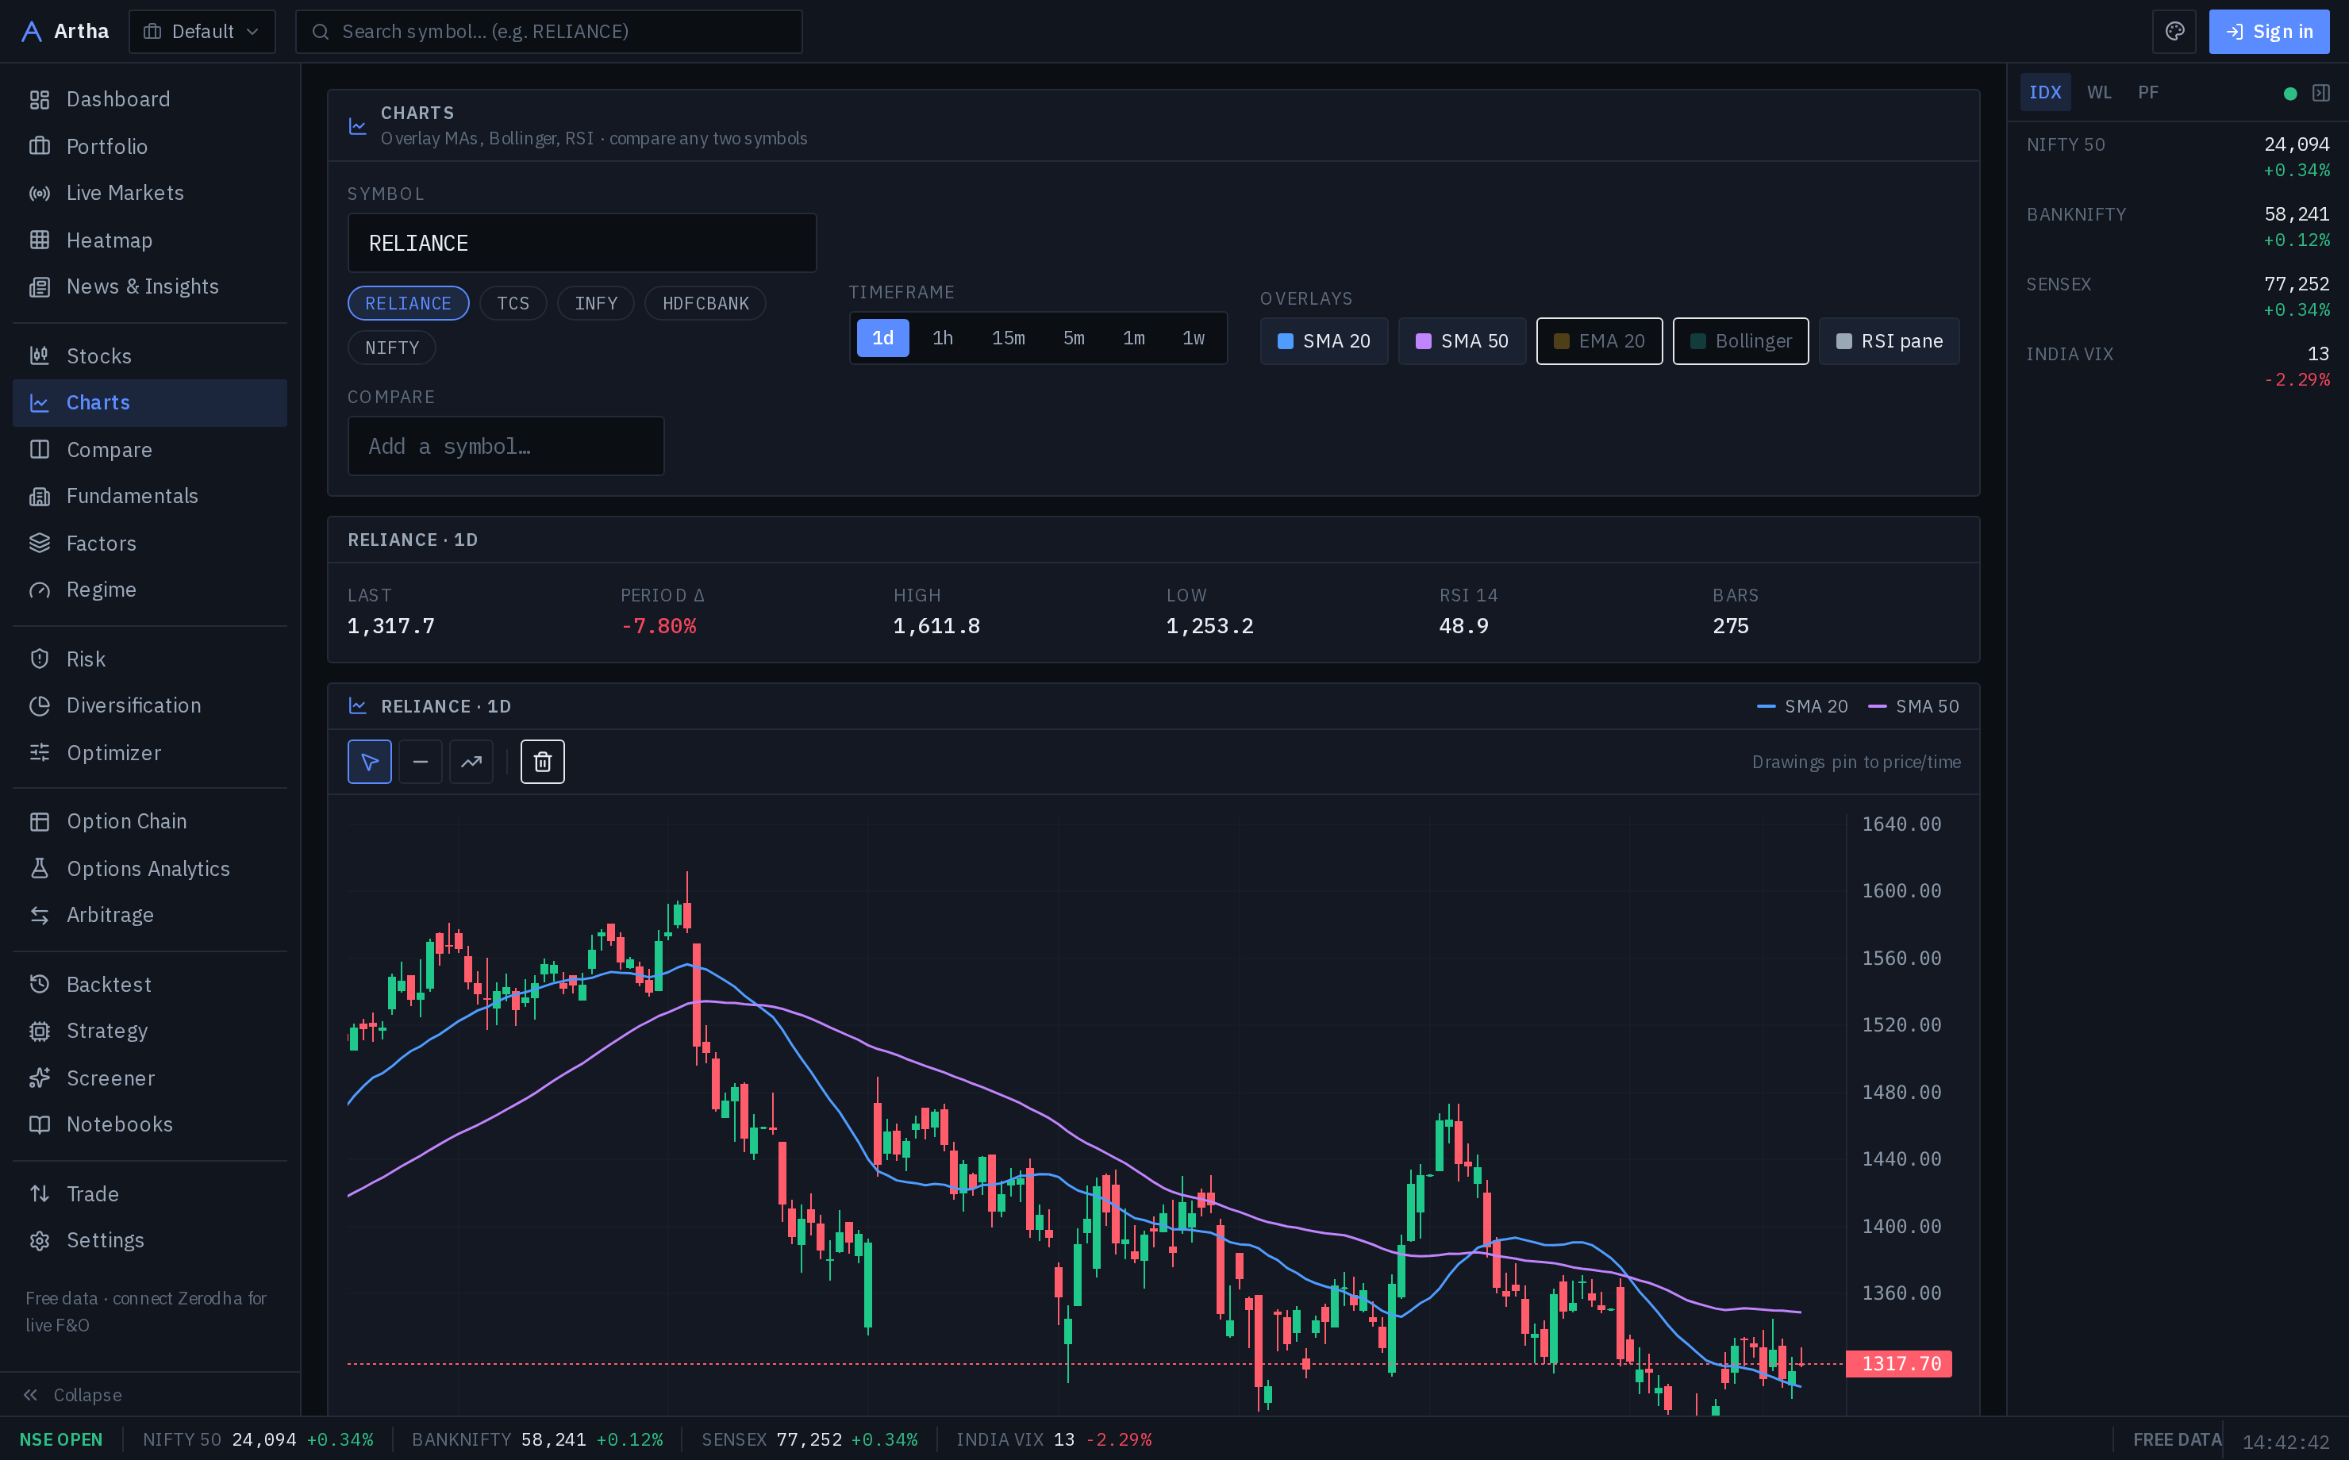This screenshot has height=1460, width=2349.
Task: Select the HDFCBANK symbol chip
Action: 705,303
